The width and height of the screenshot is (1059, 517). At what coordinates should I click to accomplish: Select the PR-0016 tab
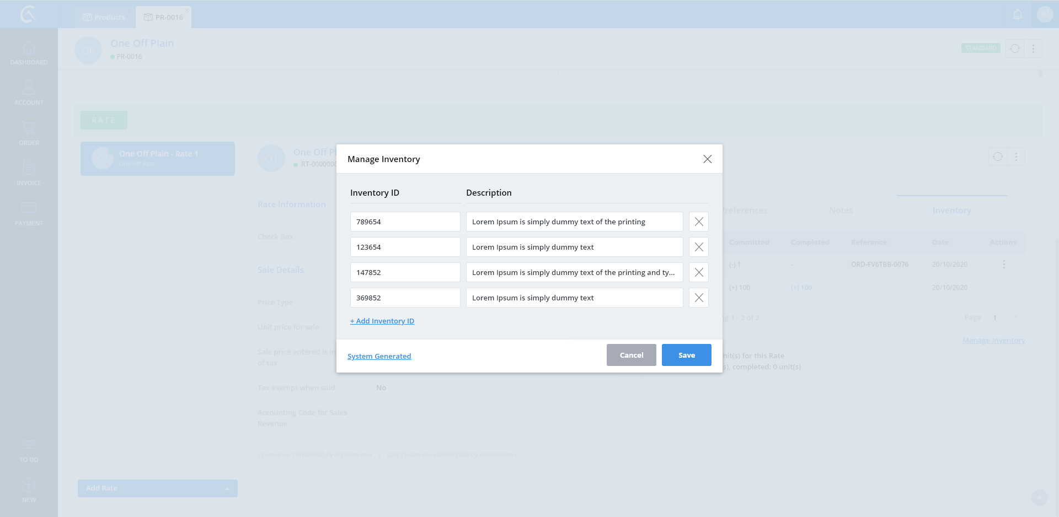click(164, 17)
